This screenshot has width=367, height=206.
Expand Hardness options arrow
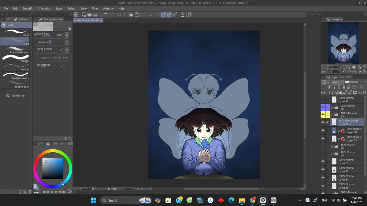pos(67,42)
